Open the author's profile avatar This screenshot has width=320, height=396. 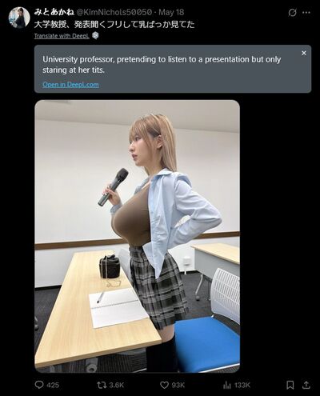[x=19, y=18]
